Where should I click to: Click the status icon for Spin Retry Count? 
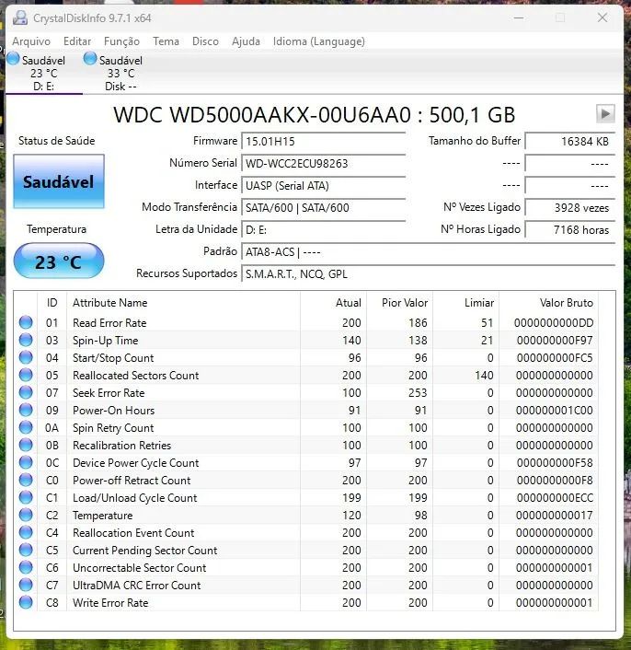coord(26,427)
